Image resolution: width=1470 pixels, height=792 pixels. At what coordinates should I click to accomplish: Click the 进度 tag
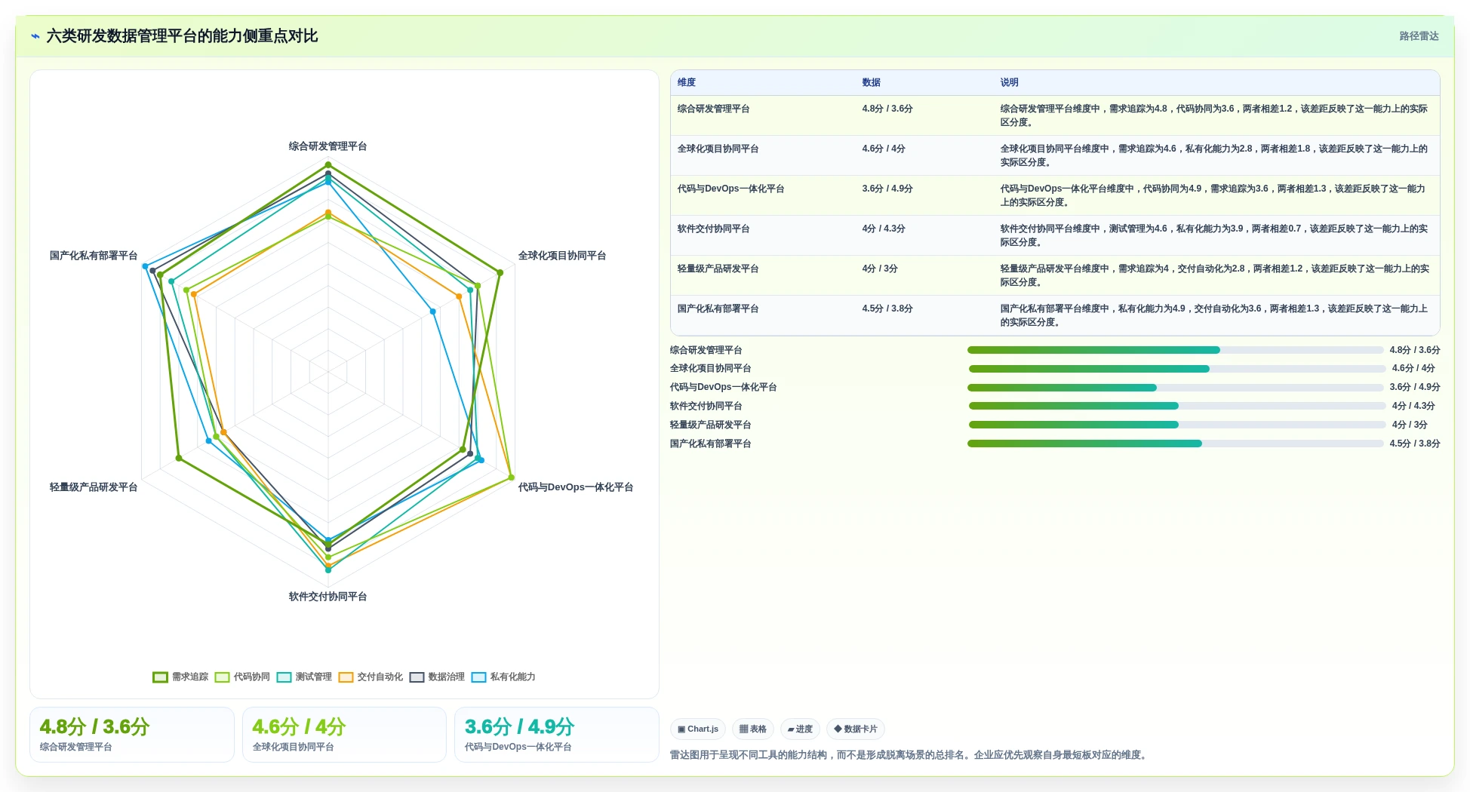[x=800, y=729]
